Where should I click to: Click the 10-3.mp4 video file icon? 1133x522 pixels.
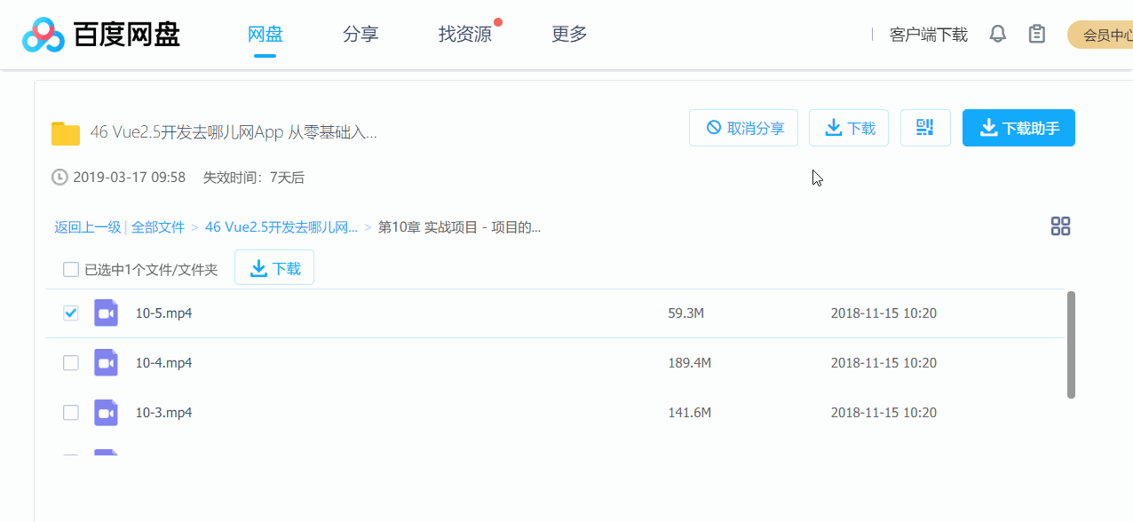pos(107,413)
